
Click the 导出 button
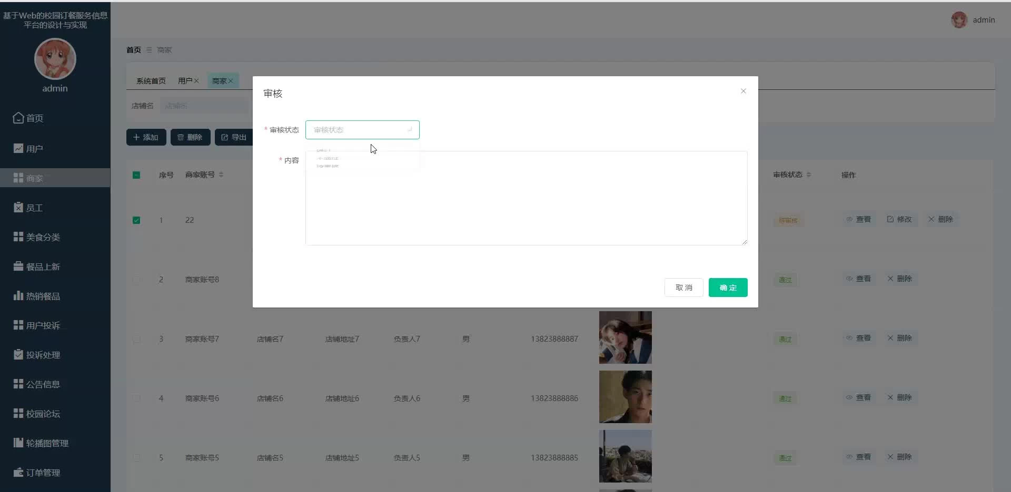point(234,137)
